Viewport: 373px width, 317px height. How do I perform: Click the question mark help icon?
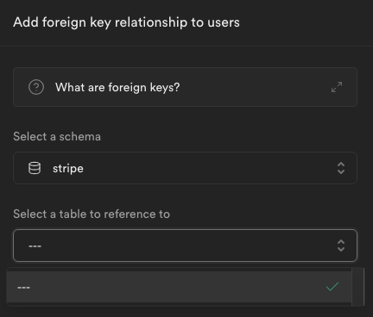pyautogui.click(x=36, y=87)
